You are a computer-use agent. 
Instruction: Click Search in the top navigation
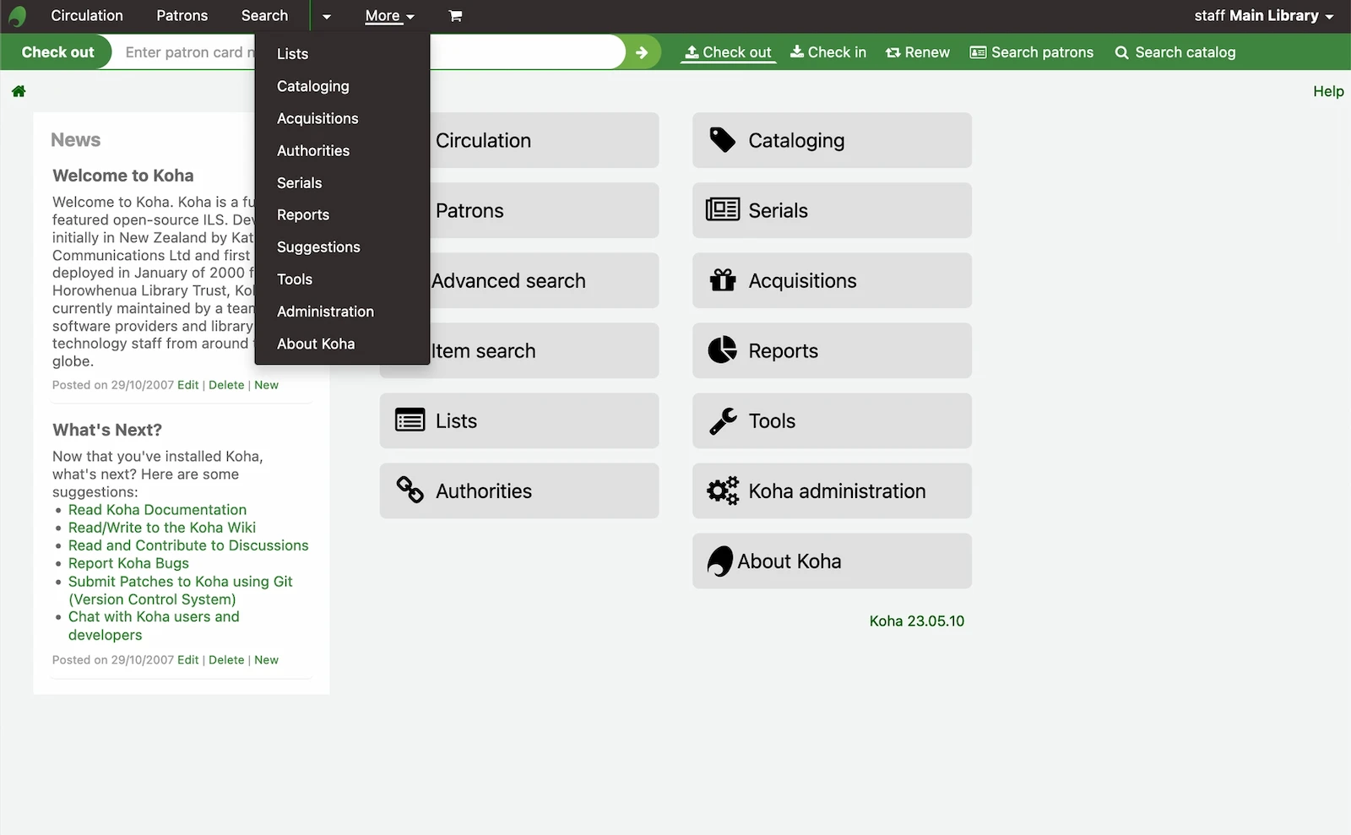[x=264, y=16]
